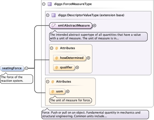Click the purple square icon beside diggs:ForceMeasureType
This screenshot has height=120, width=154.
pos(49,4)
